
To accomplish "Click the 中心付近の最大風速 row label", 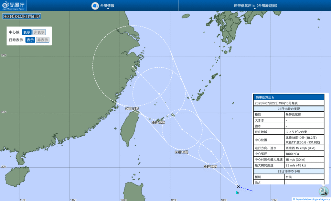I will (269, 160).
